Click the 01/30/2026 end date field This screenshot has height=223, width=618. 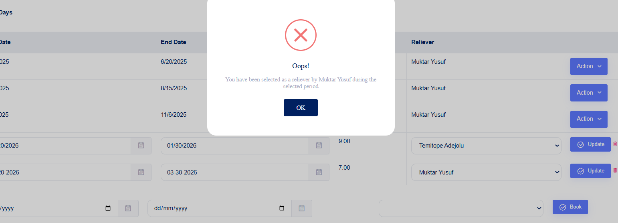tap(234, 146)
